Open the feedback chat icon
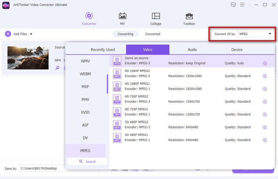This screenshot has width=278, height=179. tap(233, 5)
